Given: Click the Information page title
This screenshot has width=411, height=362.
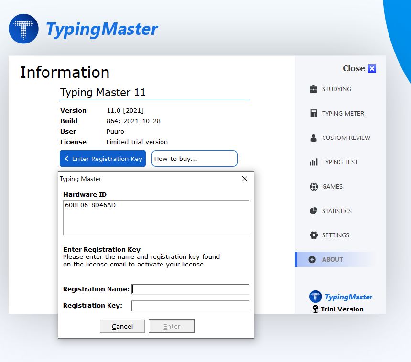Looking at the screenshot, I should [x=65, y=72].
